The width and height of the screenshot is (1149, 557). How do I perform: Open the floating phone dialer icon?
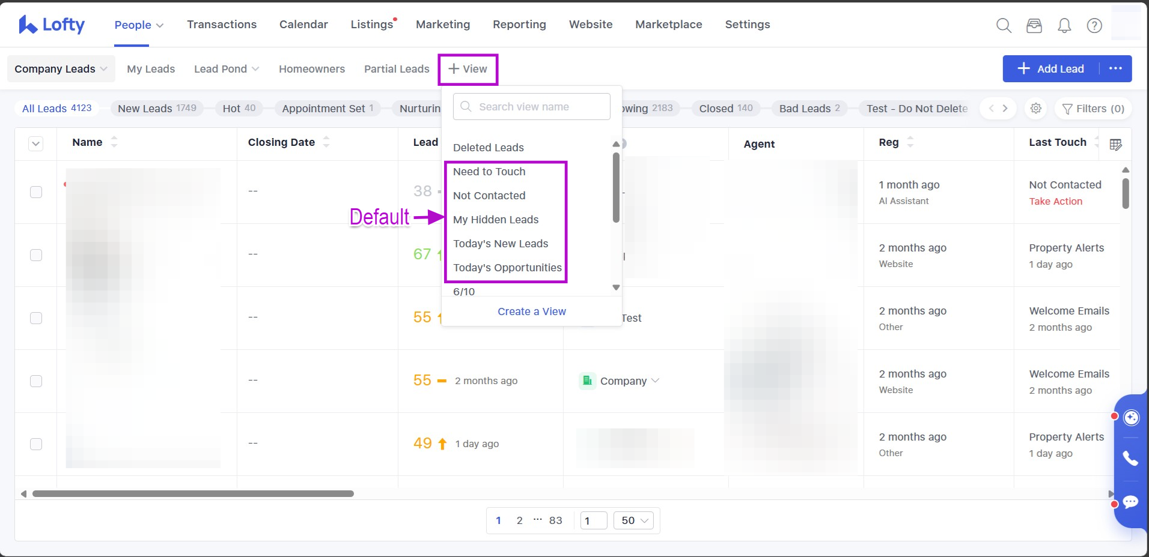point(1130,459)
